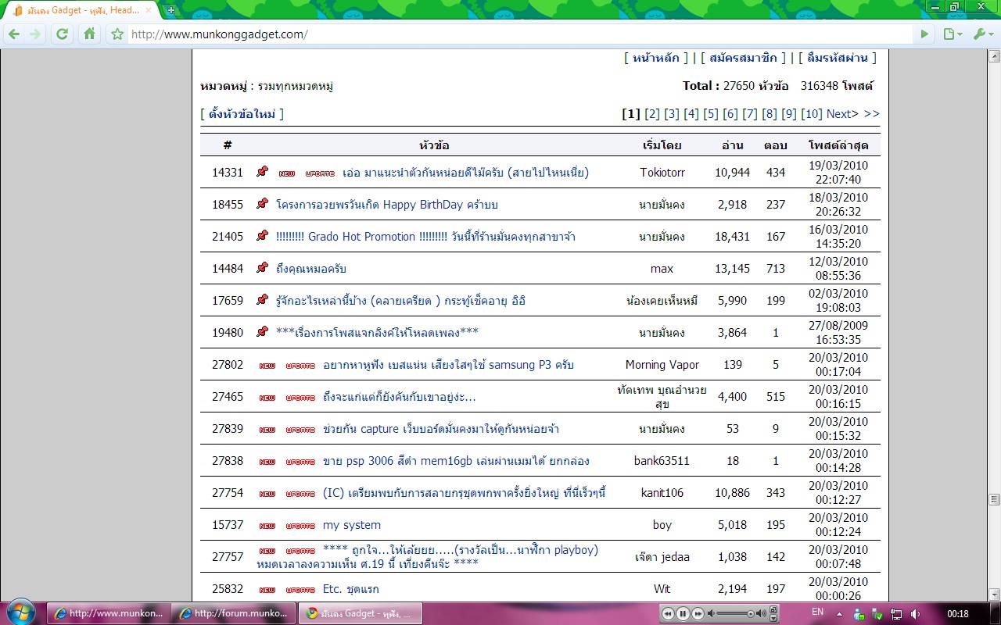The image size is (1001, 625).
Task: Go to page 10 of the topic list
Action: [x=812, y=114]
